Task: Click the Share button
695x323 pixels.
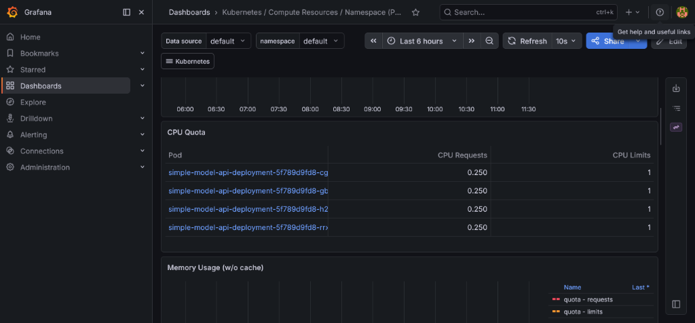Action: pyautogui.click(x=608, y=41)
